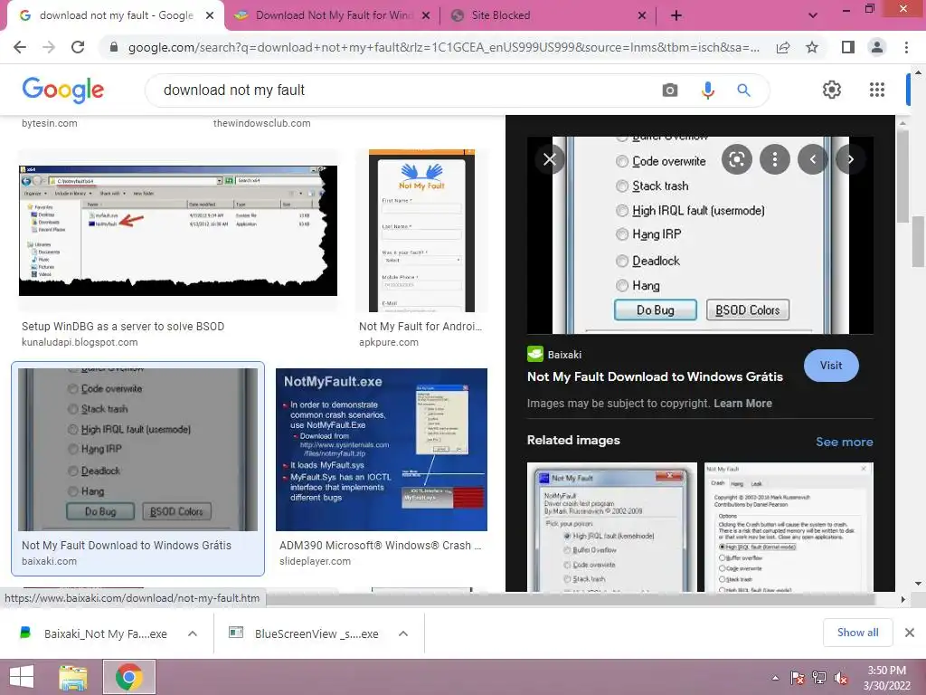Show next image in preview panel
The width and height of the screenshot is (926, 695).
[x=850, y=159]
